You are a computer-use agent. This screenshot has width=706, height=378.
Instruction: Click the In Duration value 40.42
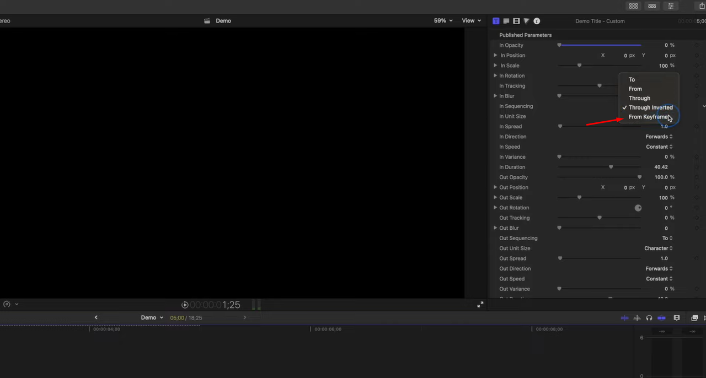pos(661,167)
